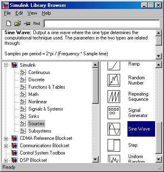Select the Ramp block label
The image size is (164, 172).
pos(134,64)
